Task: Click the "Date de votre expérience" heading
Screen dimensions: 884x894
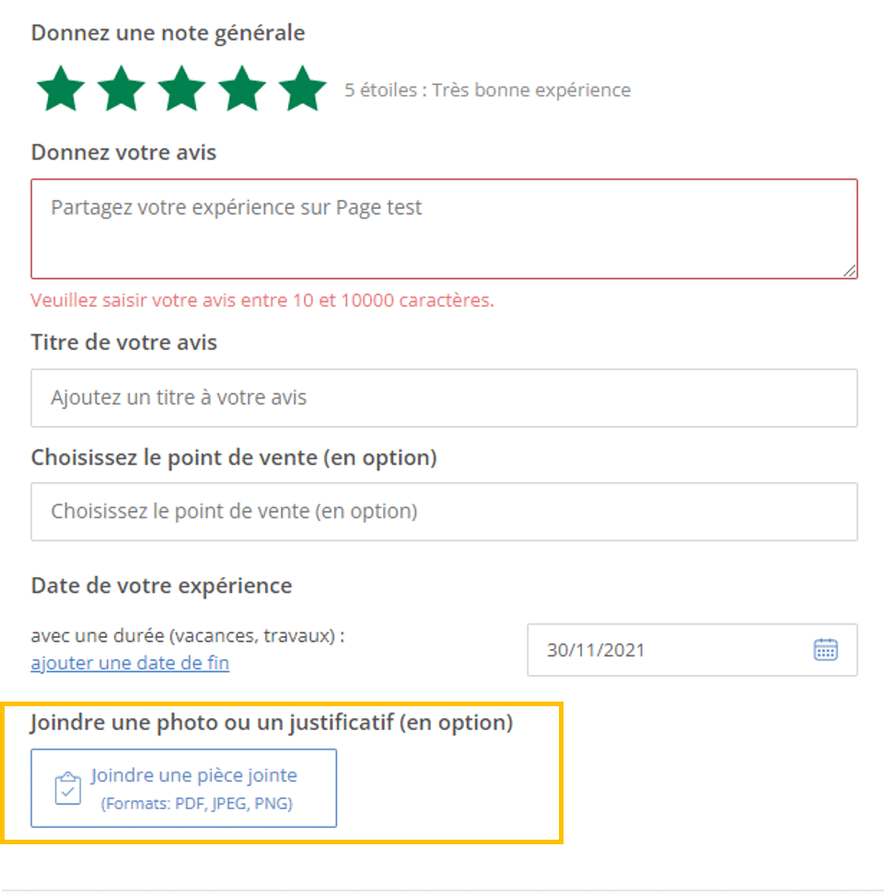Action: point(161,586)
